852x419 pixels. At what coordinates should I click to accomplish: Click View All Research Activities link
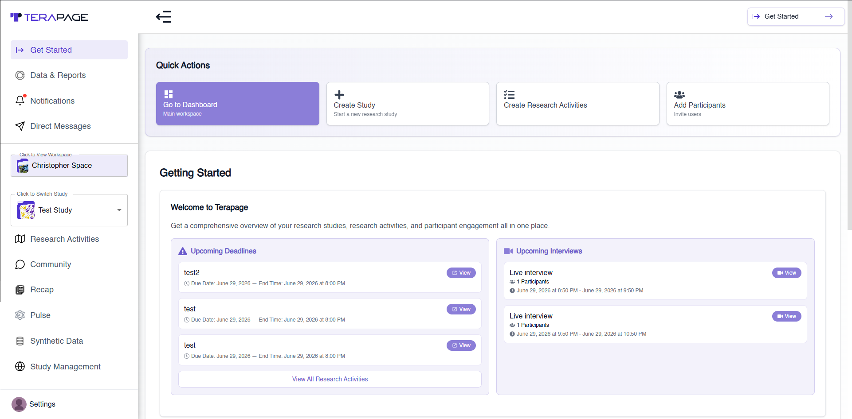tap(330, 379)
